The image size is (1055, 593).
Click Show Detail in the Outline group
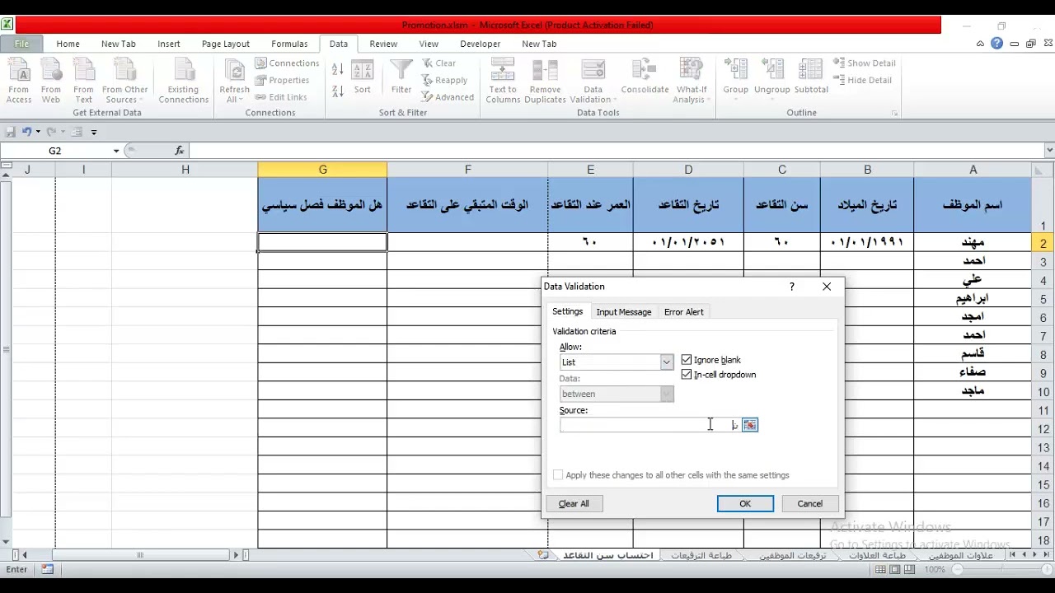[864, 63]
